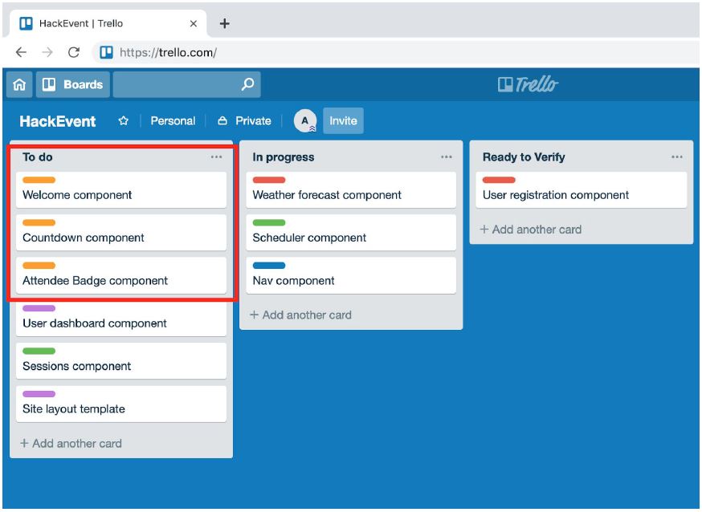Click the search magnifier icon

pyautogui.click(x=247, y=84)
